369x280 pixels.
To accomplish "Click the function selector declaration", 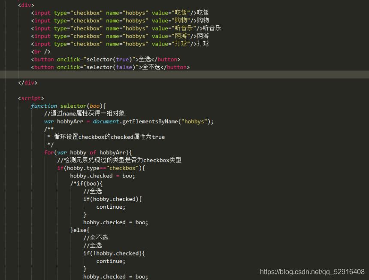I will pyautogui.click(x=68, y=106).
